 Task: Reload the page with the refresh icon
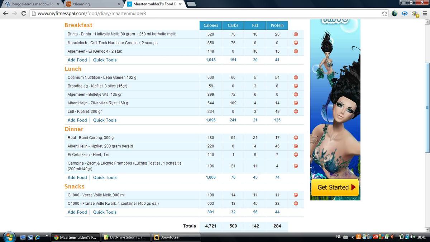click(x=24, y=14)
